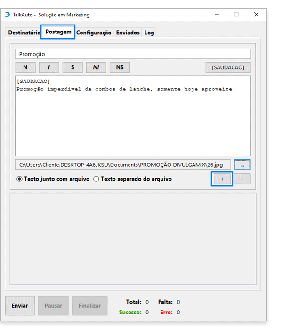Apply italic formatting with I button

[49, 67]
